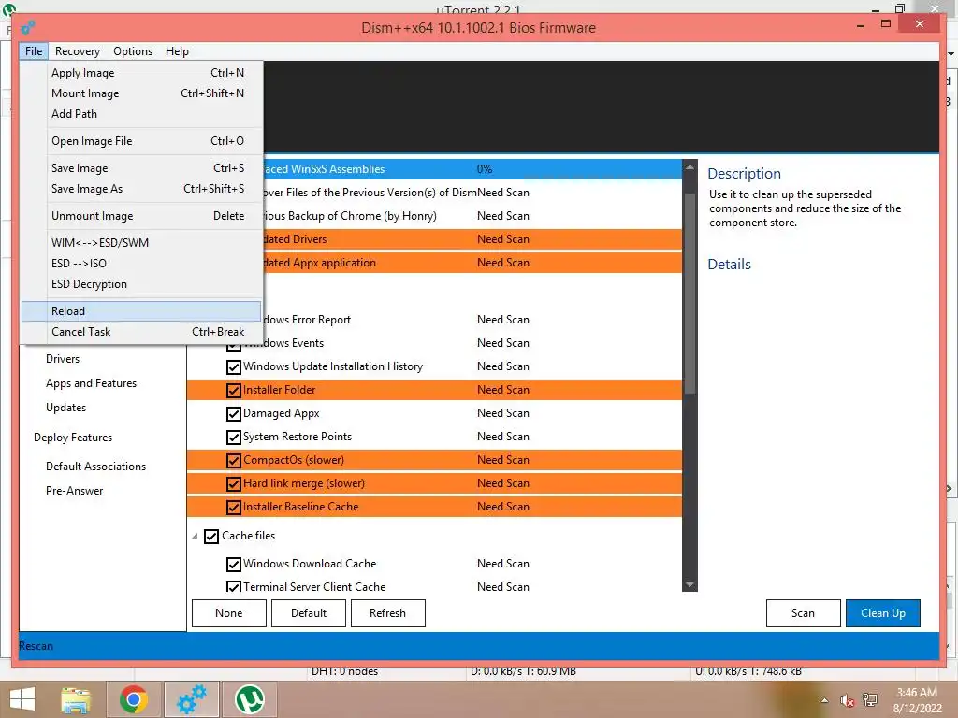Image resolution: width=958 pixels, height=718 pixels.
Task: Click Cancel Task menu entry
Action: click(142, 332)
